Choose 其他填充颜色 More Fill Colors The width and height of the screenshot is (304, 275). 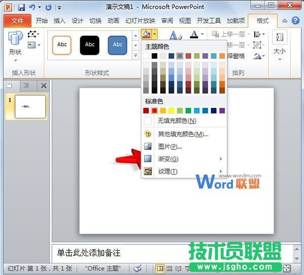(184, 134)
